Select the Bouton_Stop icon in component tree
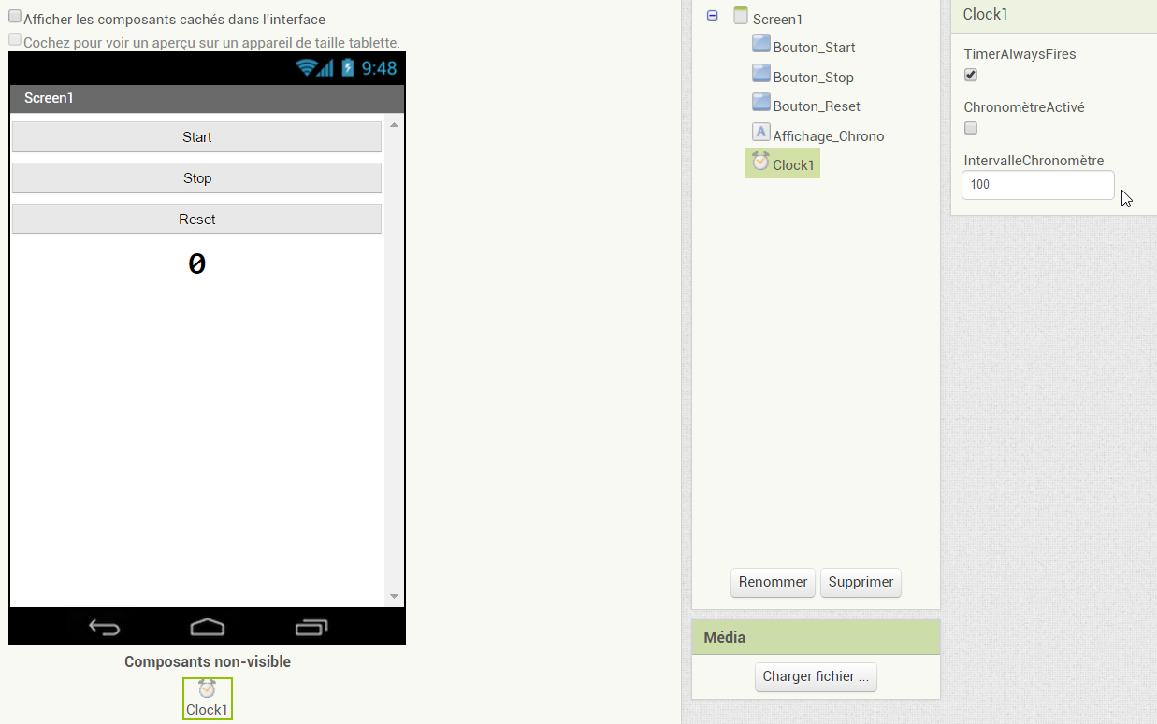Image resolution: width=1157 pixels, height=724 pixels. tap(760, 76)
